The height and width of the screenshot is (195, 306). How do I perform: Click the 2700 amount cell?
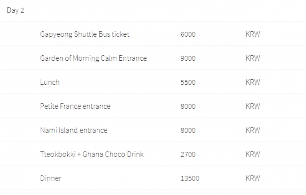[x=188, y=155]
